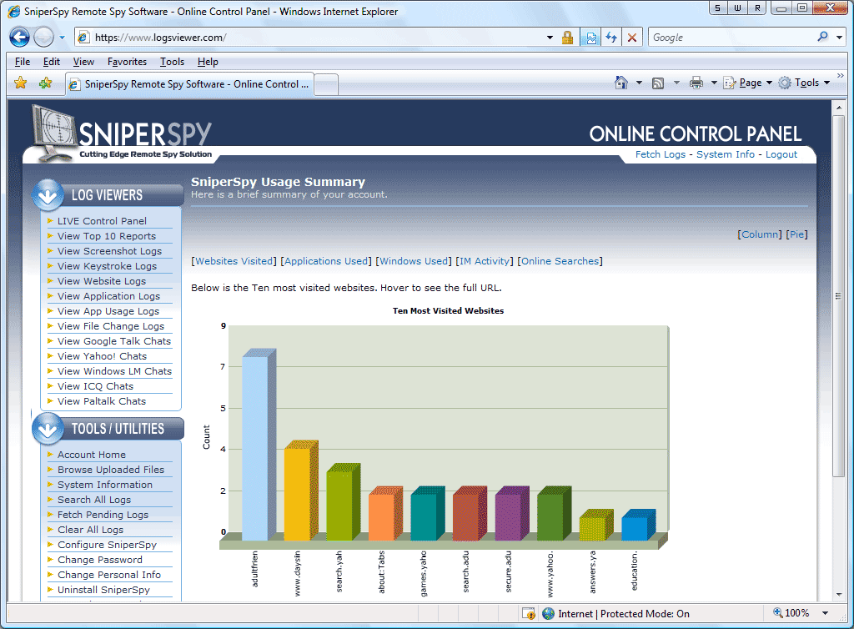
Task: Collapse the LOG VIEWERS section arrow icon
Action: coord(48,195)
